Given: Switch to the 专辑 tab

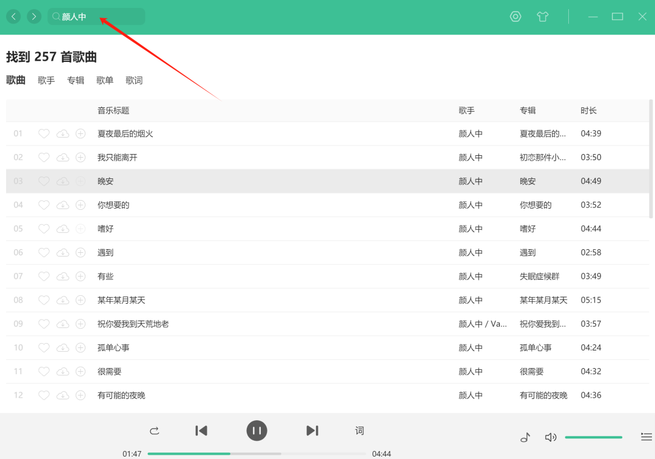Looking at the screenshot, I should 76,80.
